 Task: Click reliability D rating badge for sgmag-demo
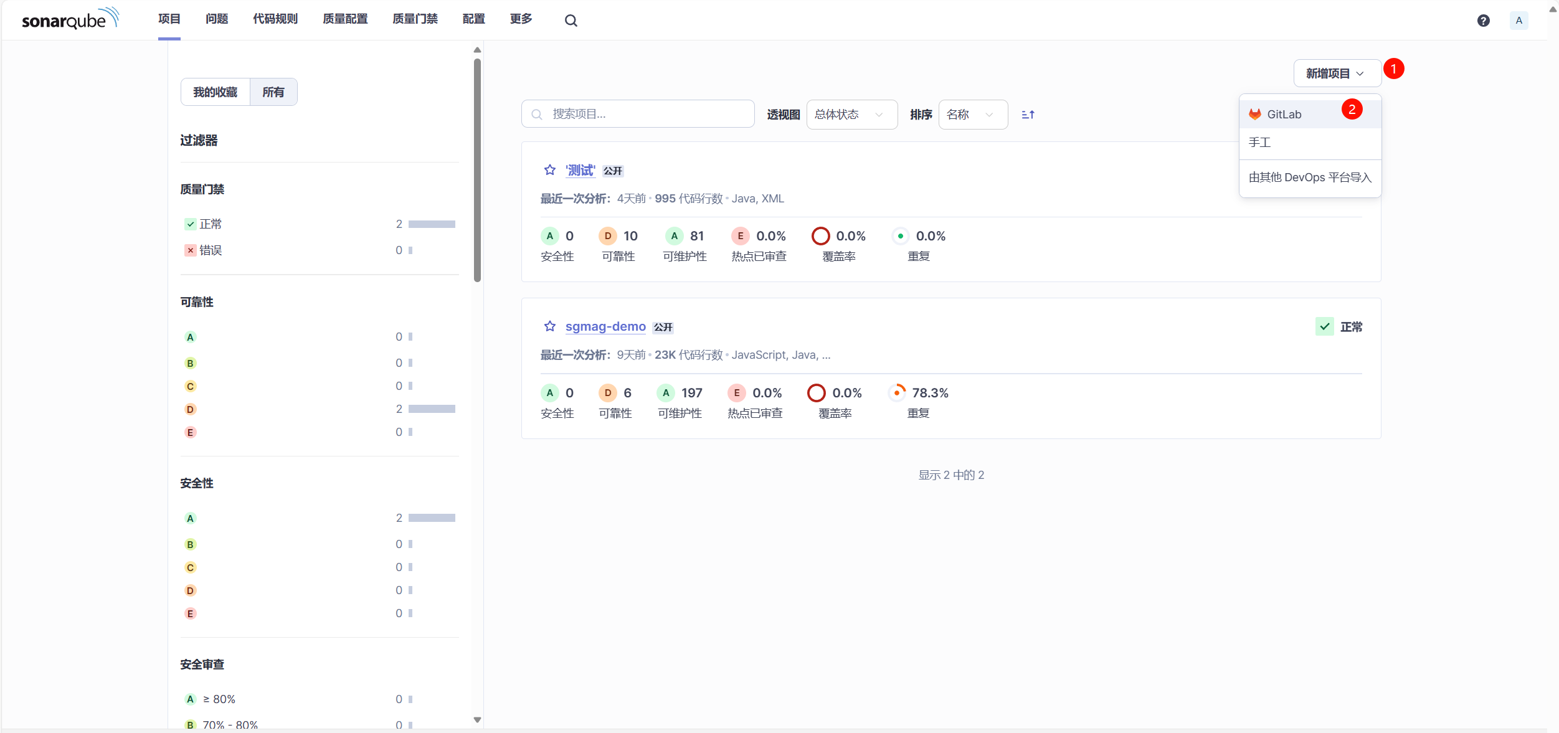point(607,393)
